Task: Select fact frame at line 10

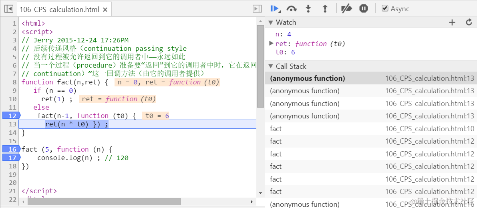Action: click(371, 129)
